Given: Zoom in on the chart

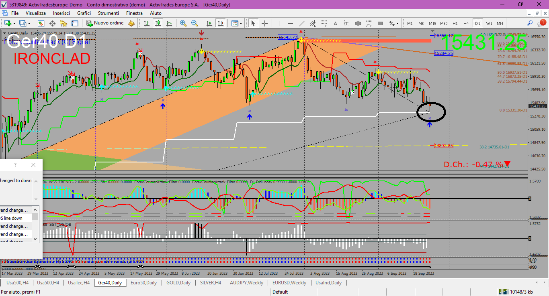Looking at the screenshot, I should [x=183, y=23].
